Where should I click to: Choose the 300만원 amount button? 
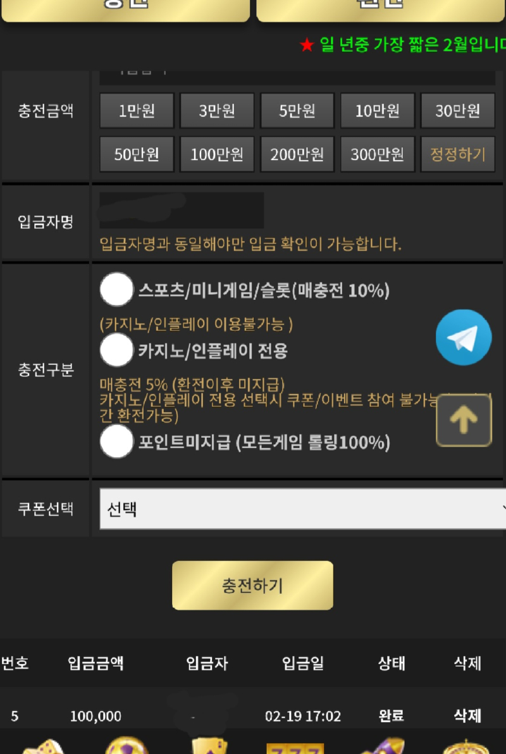[378, 154]
